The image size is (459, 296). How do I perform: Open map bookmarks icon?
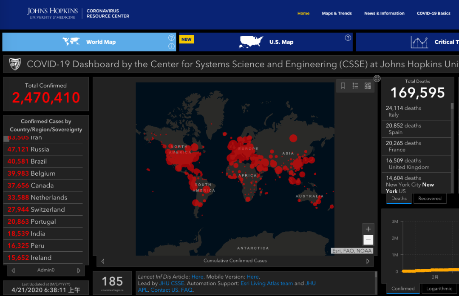click(343, 85)
